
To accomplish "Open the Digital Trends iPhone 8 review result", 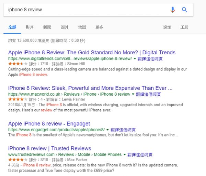I will (x=92, y=52).
